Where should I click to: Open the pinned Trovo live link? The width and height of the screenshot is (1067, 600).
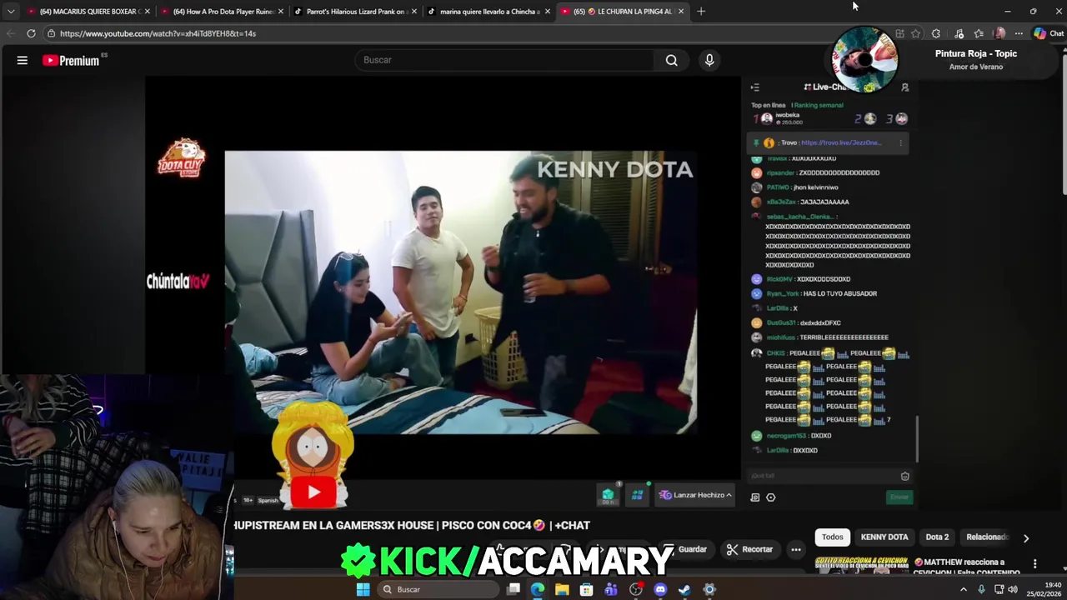(x=841, y=142)
